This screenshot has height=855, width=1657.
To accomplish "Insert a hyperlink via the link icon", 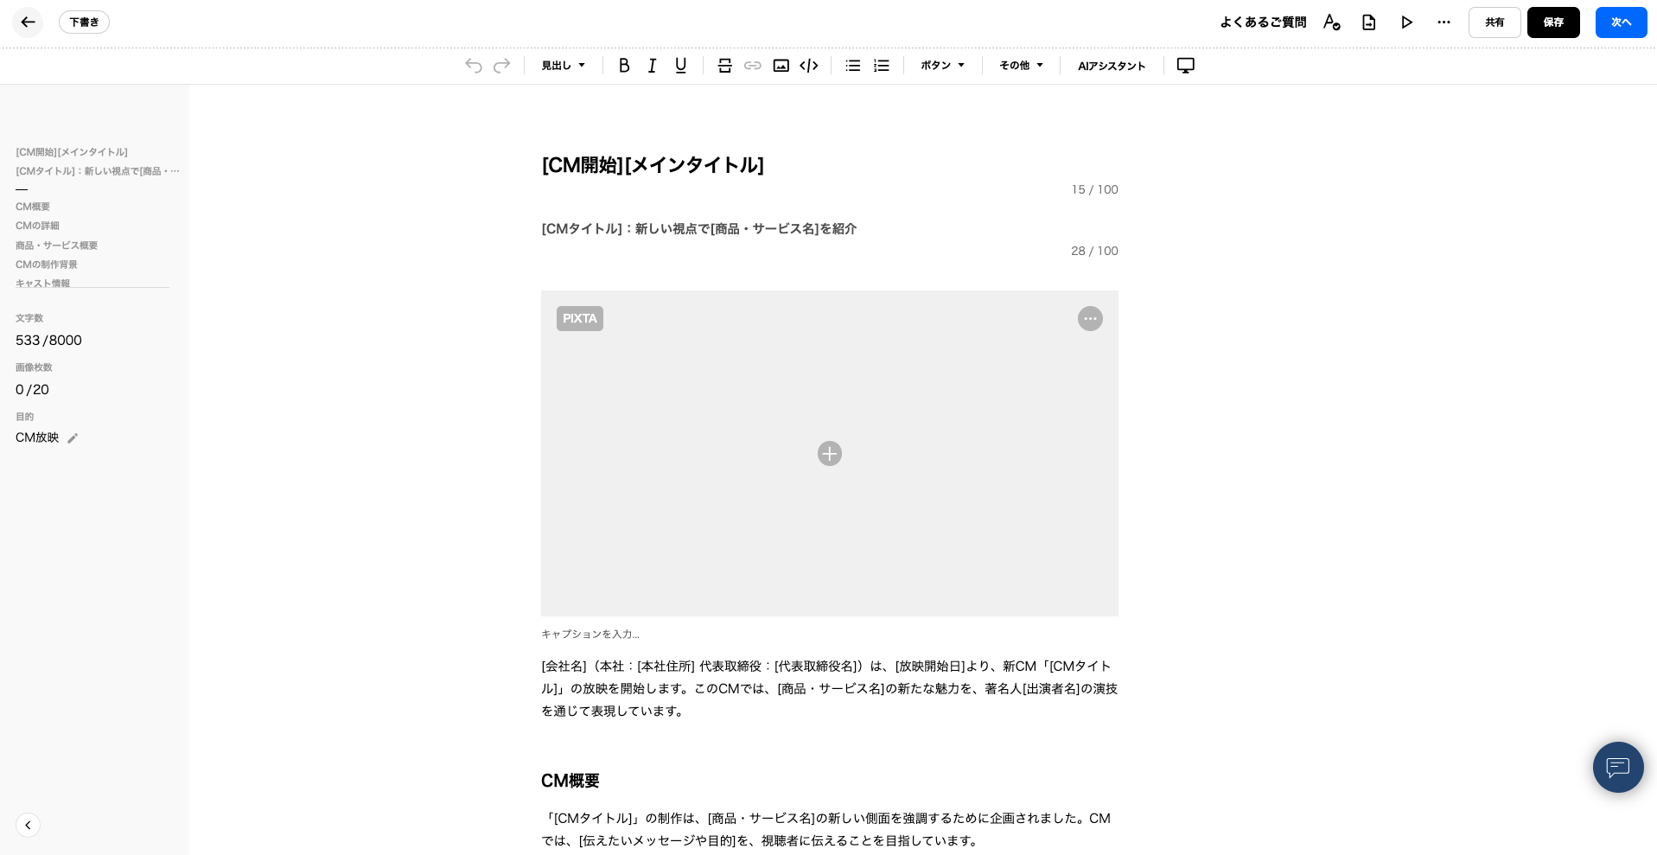I will click(753, 66).
